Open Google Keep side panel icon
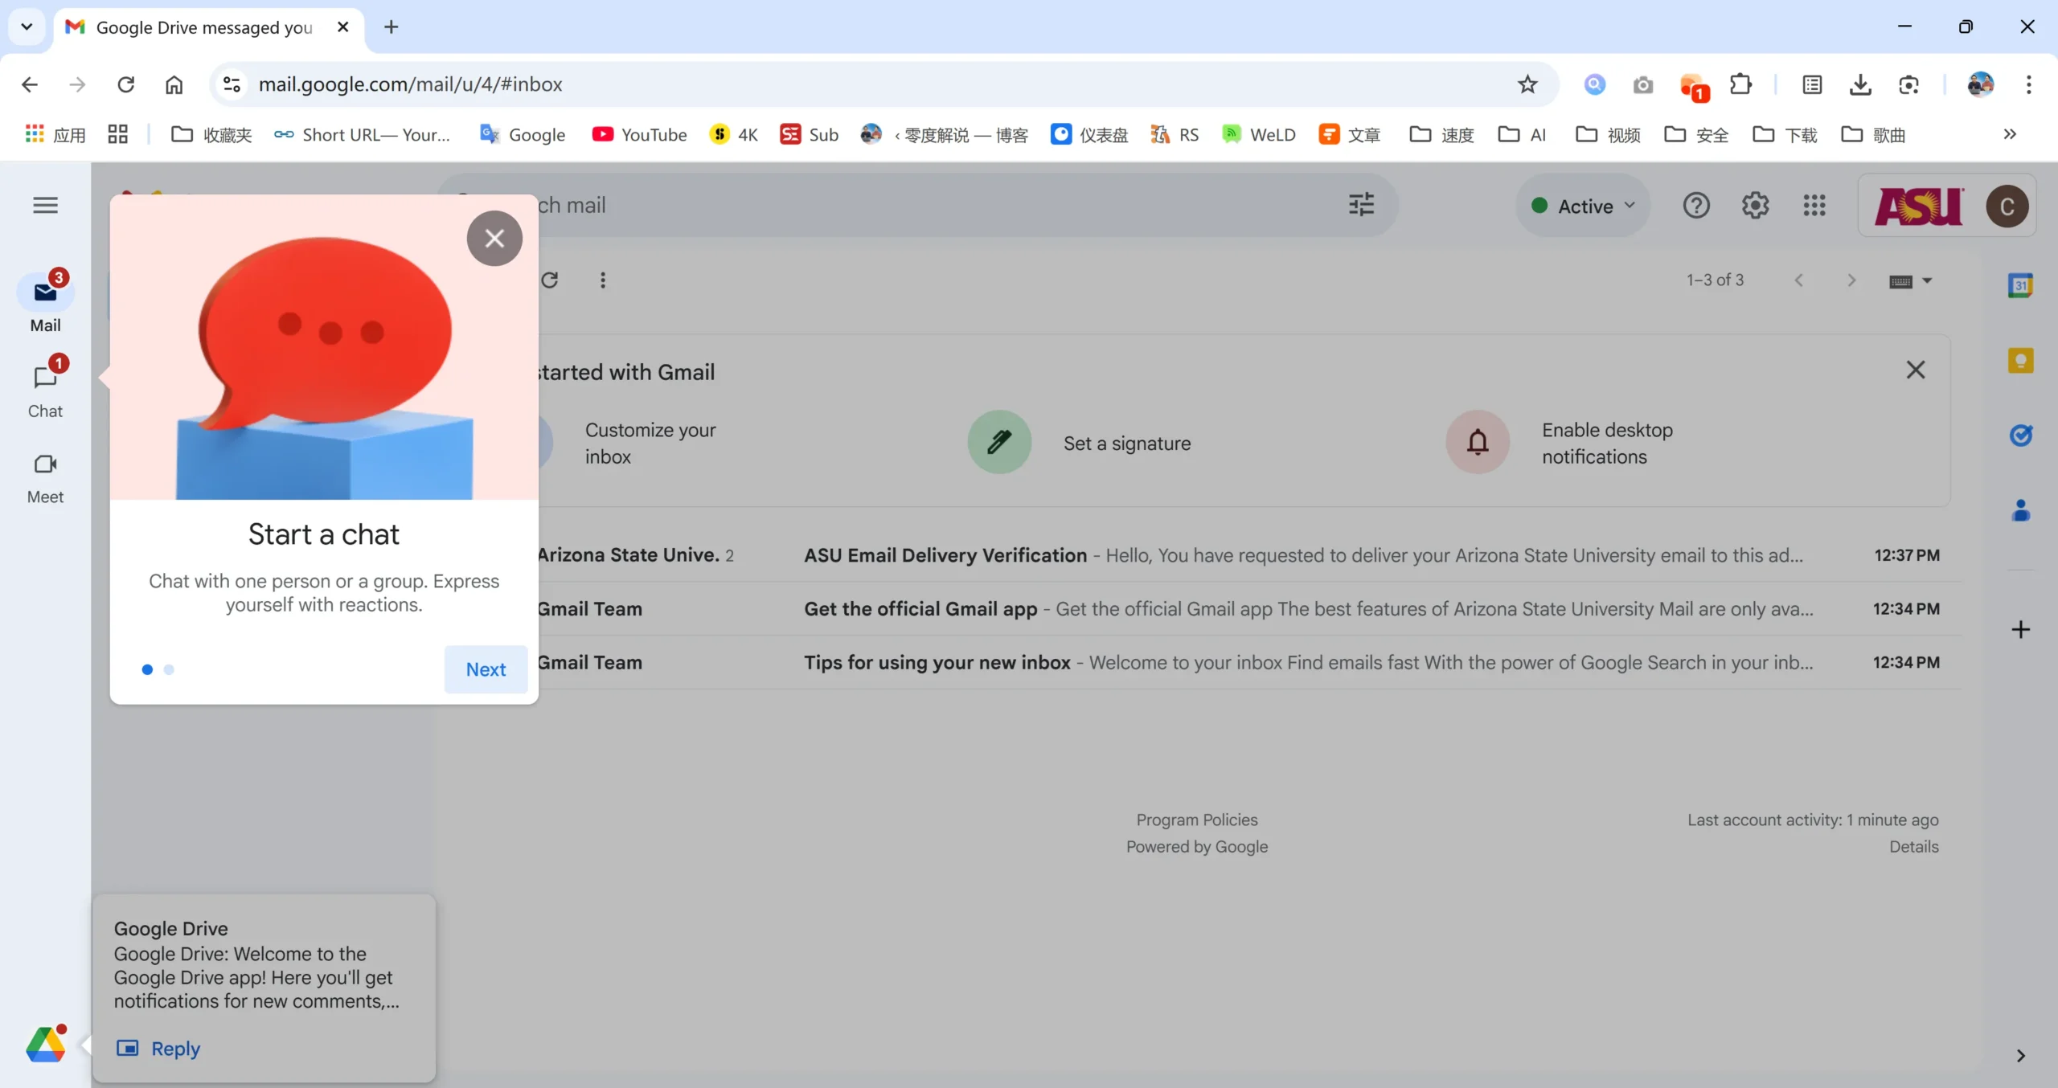Screen dimensions: 2058x1088 2019,360
